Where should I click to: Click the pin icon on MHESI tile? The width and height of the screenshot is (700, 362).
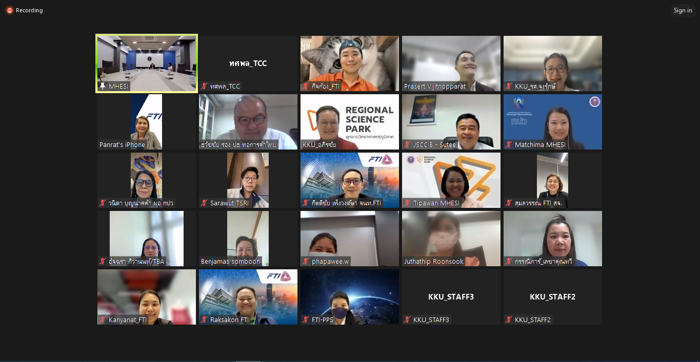103,87
